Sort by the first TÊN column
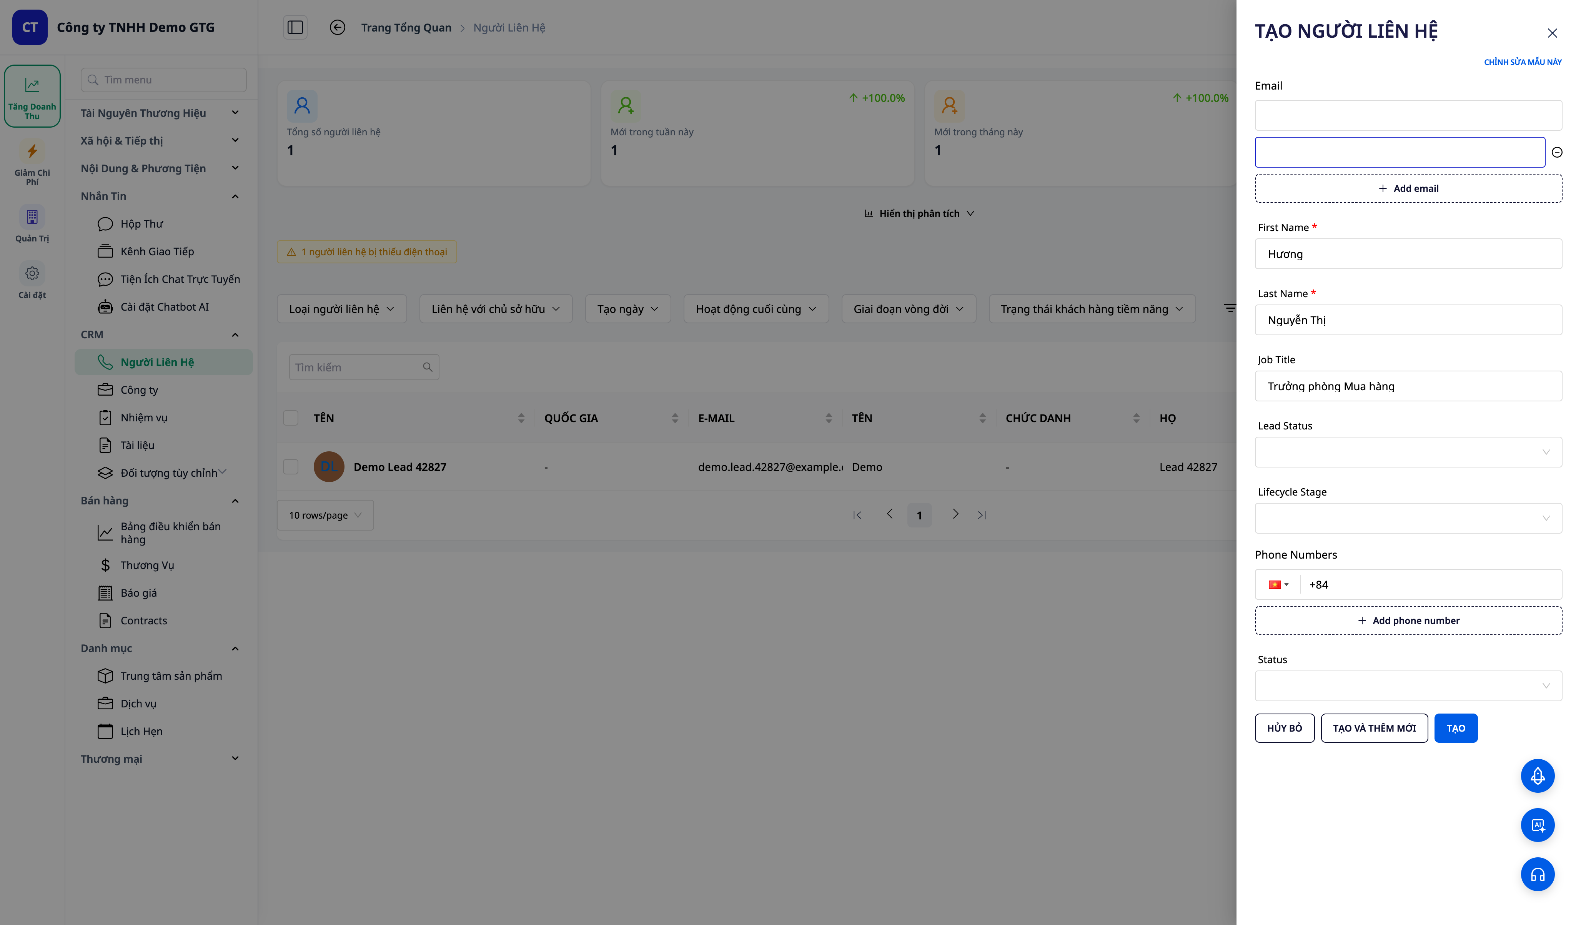The image size is (1581, 925). coord(521,418)
